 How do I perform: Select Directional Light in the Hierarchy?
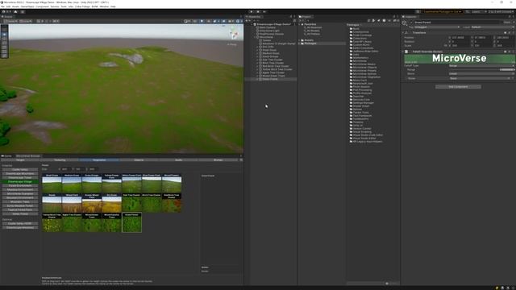[x=268, y=31]
